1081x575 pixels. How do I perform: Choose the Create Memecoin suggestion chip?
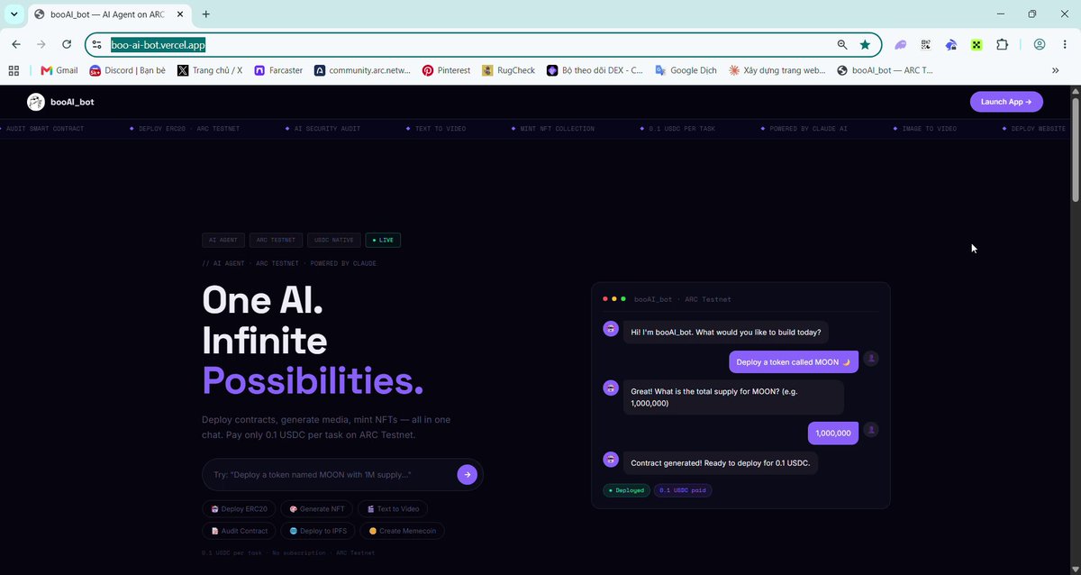coord(402,531)
